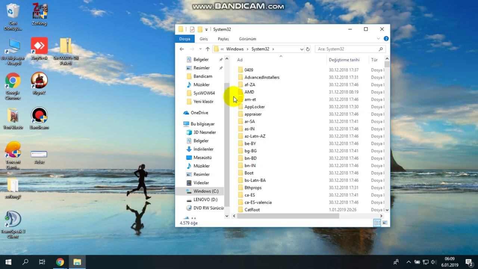Open 0xc00007b Dll Paketi archive
The image size is (478, 269).
66,51
